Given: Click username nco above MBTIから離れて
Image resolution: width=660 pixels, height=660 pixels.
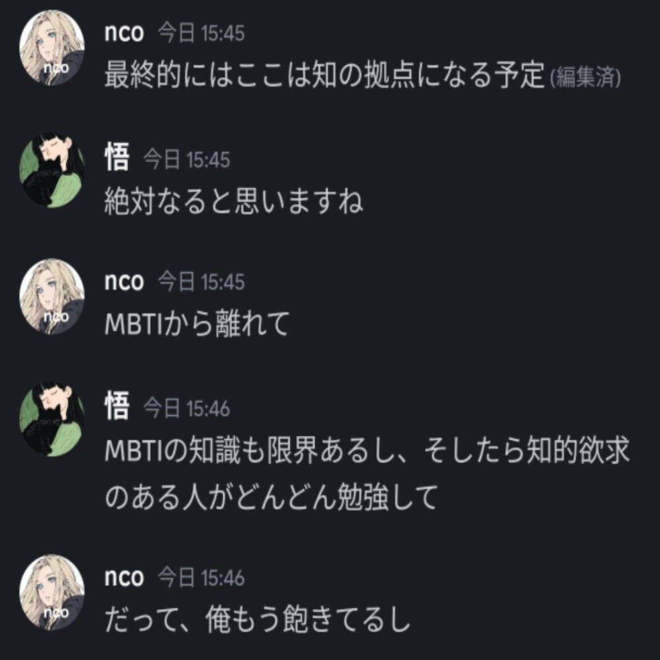Looking at the screenshot, I should [x=124, y=281].
